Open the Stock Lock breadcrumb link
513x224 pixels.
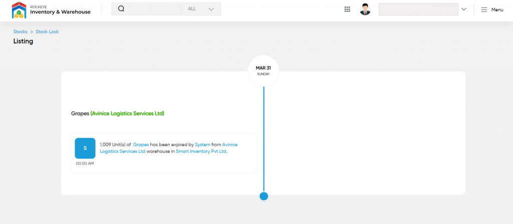click(x=47, y=31)
